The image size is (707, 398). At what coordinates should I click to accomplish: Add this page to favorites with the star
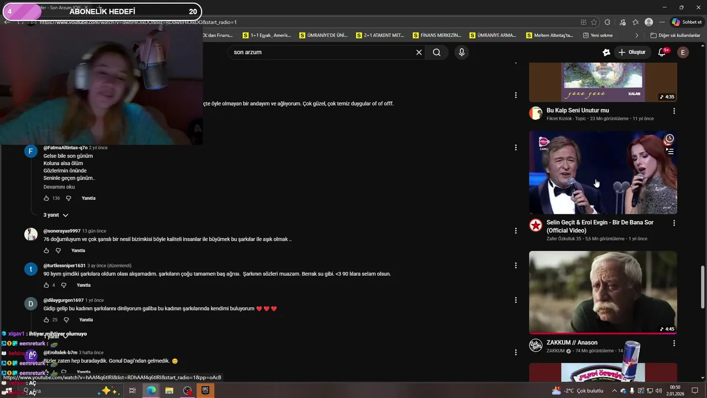[x=594, y=22]
